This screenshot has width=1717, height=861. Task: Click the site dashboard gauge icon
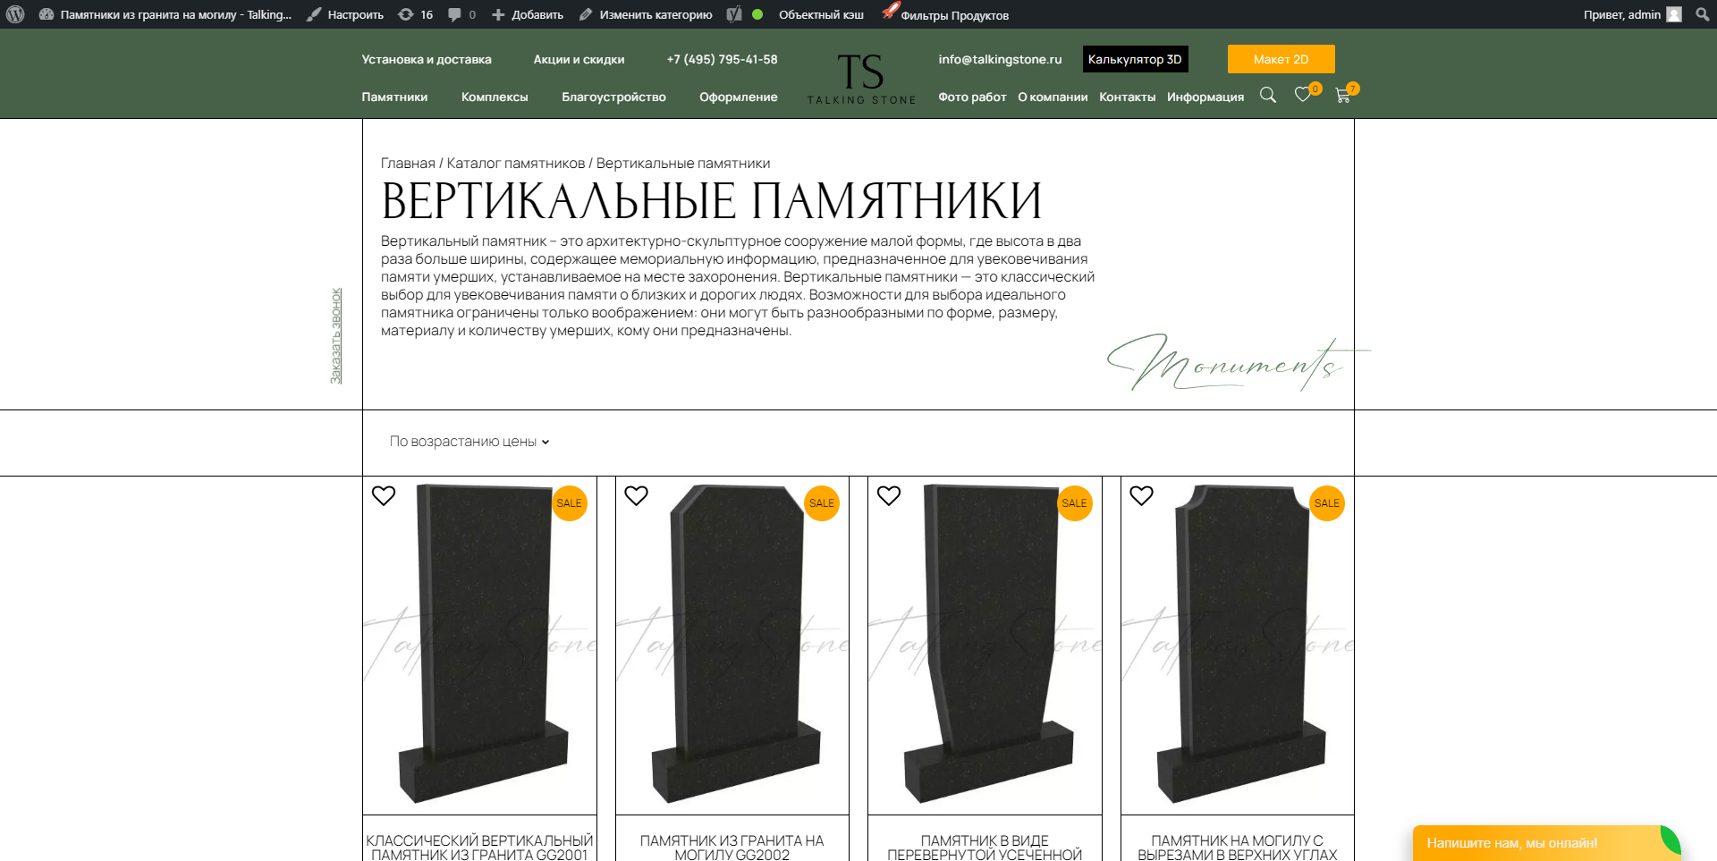(47, 14)
